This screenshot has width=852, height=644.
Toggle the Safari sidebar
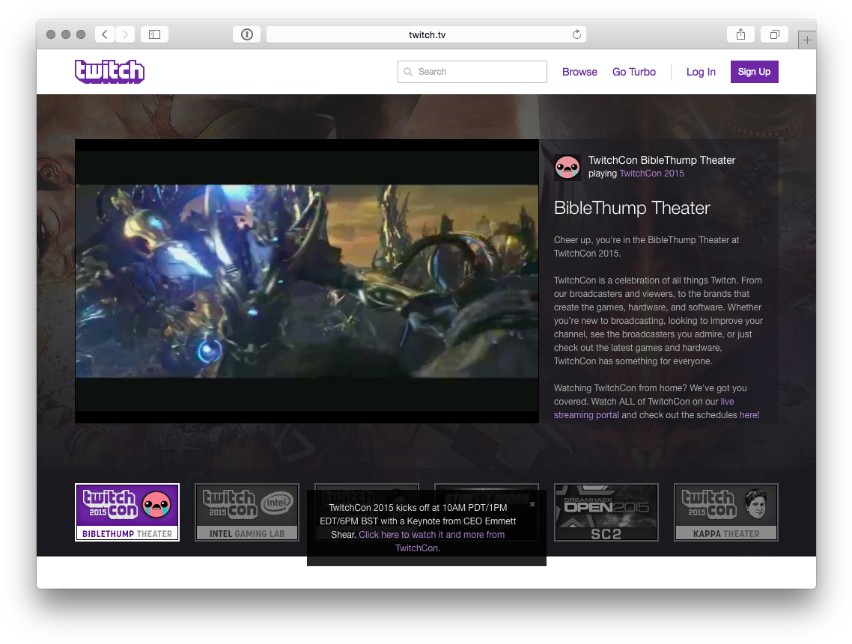click(x=154, y=34)
